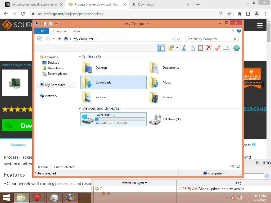Select My Computer in navigation pane

[55, 85]
